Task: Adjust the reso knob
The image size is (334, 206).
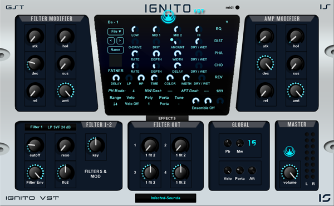Action: pyautogui.click(x=65, y=145)
